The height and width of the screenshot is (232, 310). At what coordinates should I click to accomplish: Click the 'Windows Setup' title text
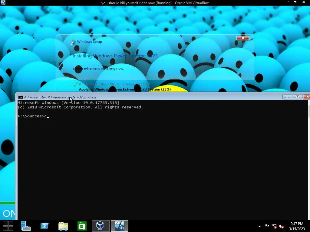click(x=89, y=42)
